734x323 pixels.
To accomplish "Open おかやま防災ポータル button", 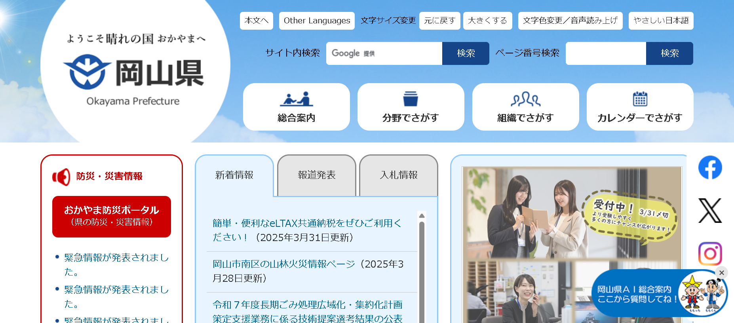I will click(112, 217).
